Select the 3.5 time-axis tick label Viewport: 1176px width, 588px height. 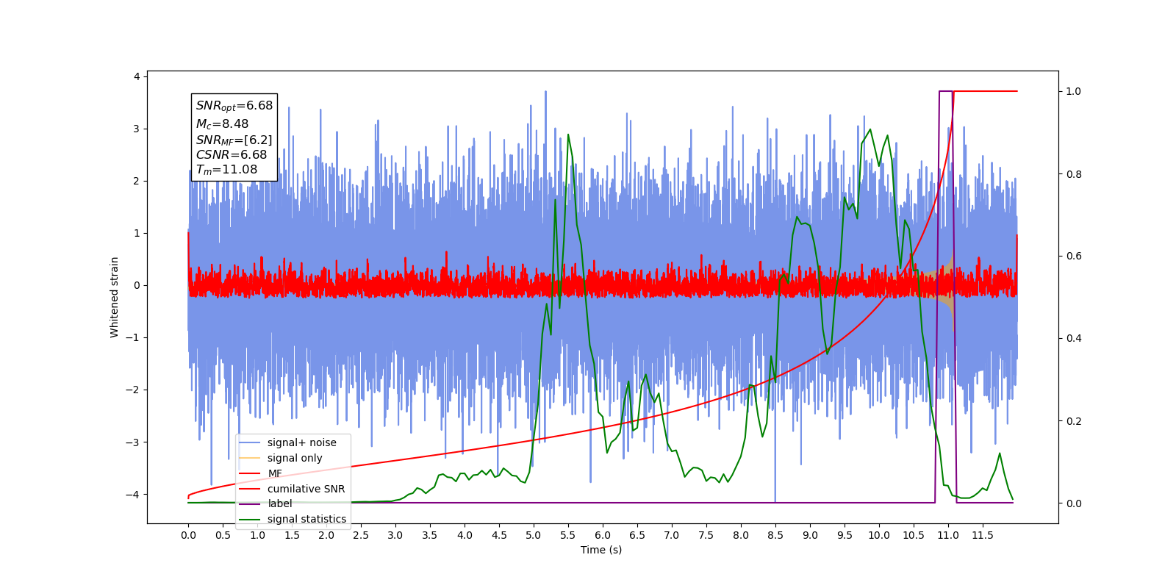point(430,535)
